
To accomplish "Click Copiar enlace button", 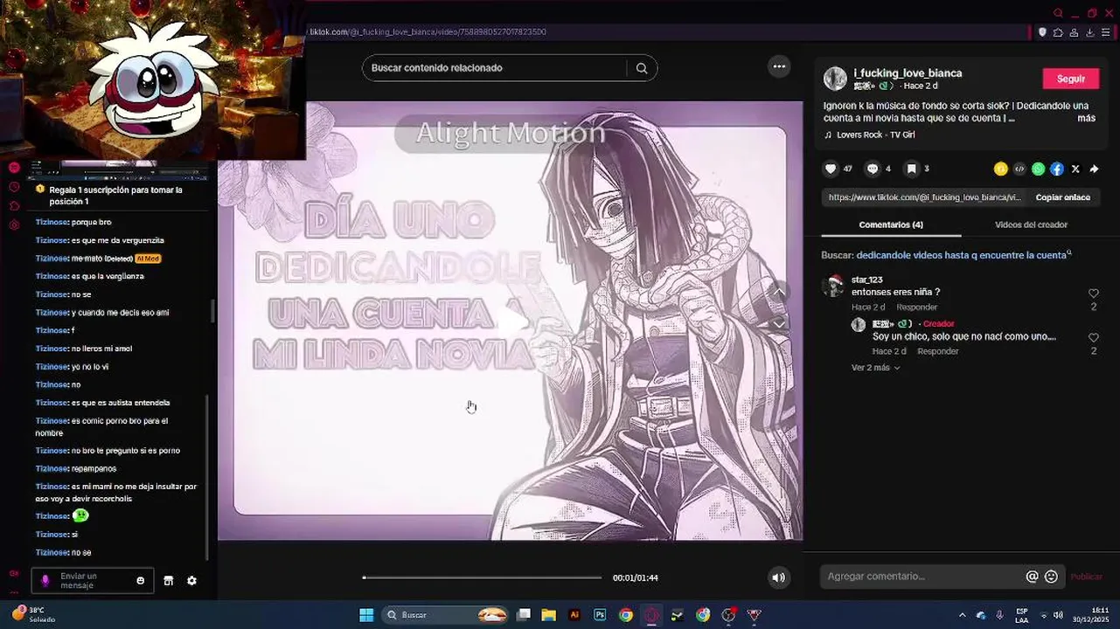I will pos(1063,197).
